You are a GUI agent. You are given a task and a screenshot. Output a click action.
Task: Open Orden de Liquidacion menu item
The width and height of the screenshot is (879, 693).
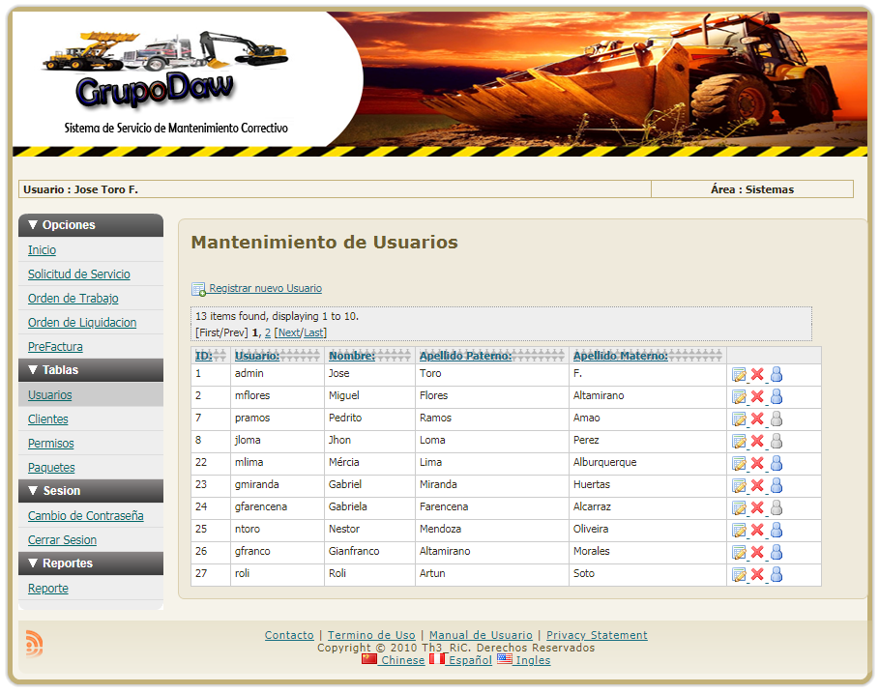click(x=82, y=322)
